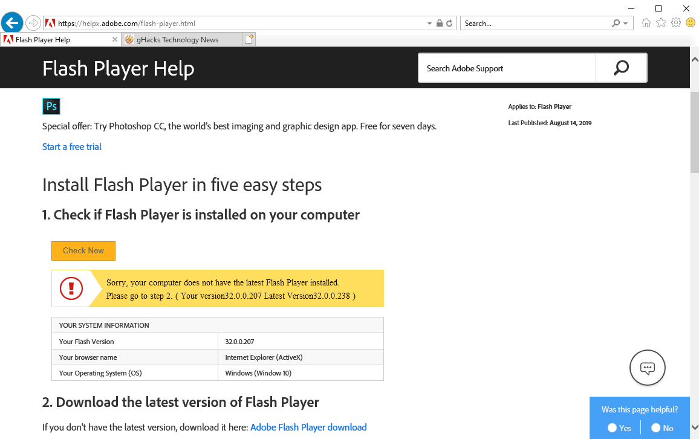
Task: Open the Home page icon
Action: click(x=646, y=23)
